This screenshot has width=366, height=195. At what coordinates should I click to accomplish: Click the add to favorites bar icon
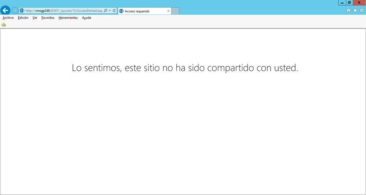(4, 25)
